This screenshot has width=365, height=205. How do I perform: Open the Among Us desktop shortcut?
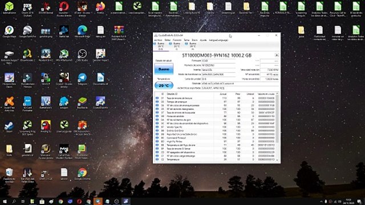coord(46,126)
